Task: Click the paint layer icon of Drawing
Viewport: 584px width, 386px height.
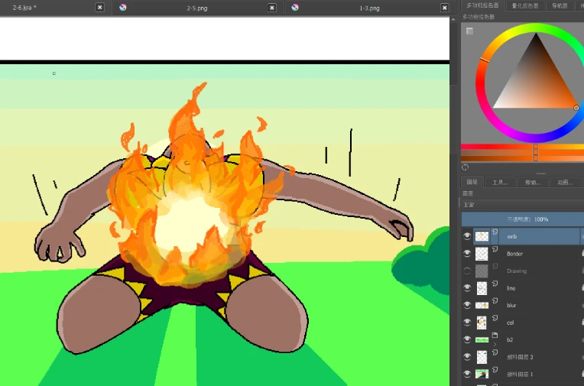Action: [x=495, y=267]
